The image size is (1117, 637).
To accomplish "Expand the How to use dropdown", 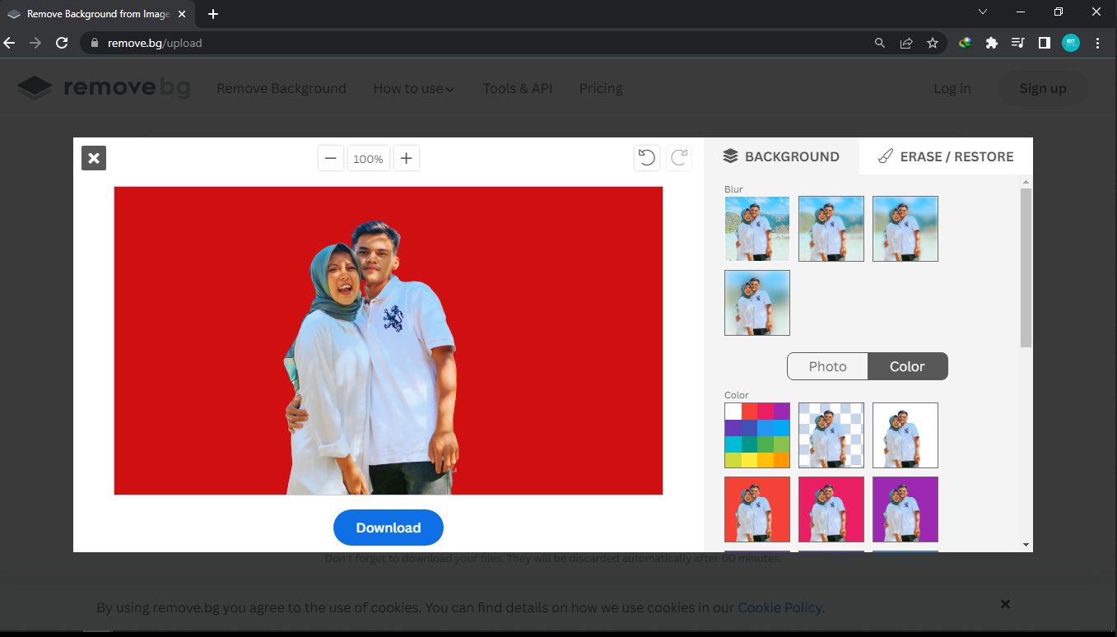I will [x=413, y=88].
